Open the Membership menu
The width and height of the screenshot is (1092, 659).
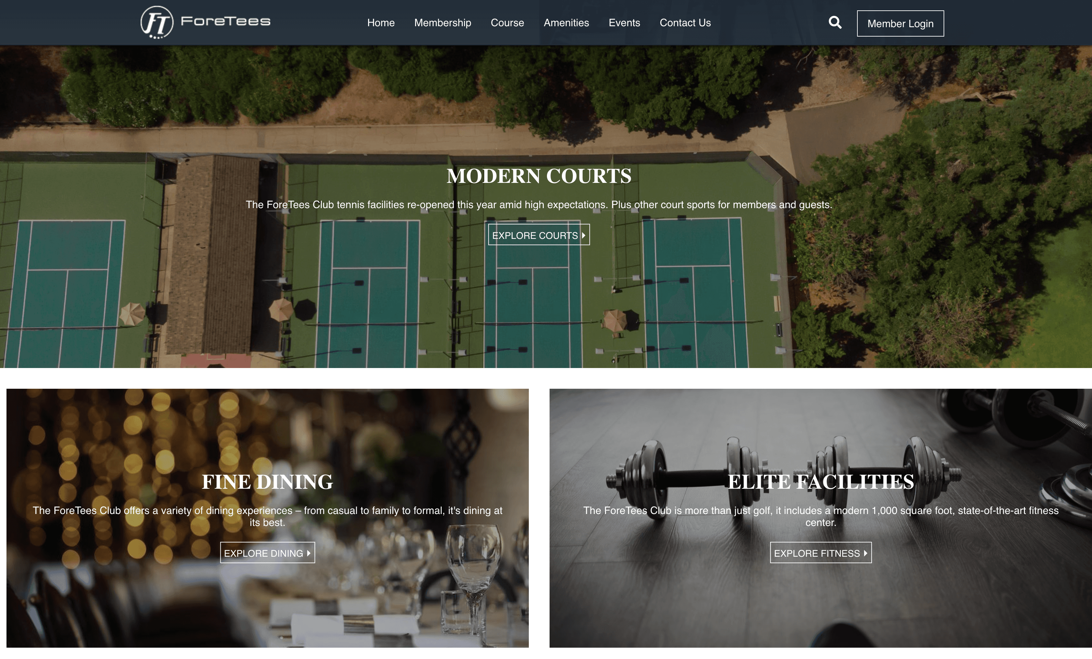(x=442, y=23)
